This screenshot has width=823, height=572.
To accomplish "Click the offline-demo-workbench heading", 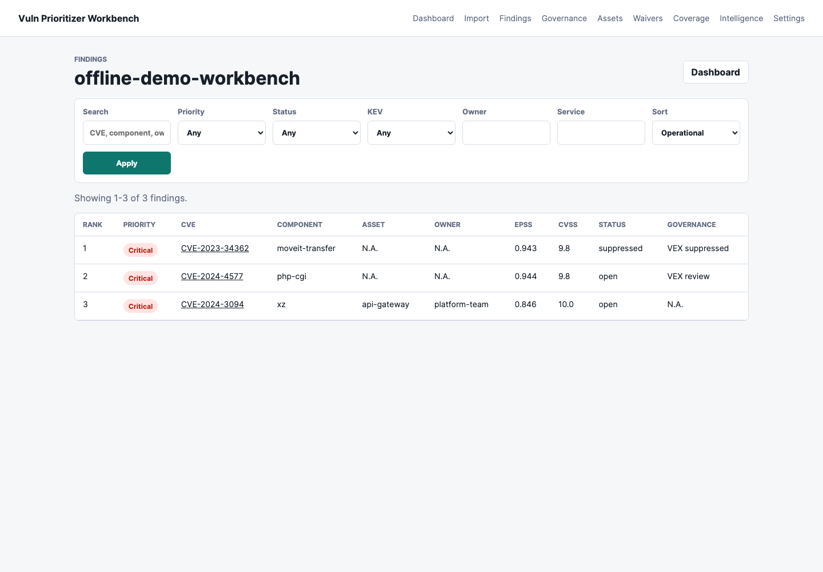I will point(187,78).
